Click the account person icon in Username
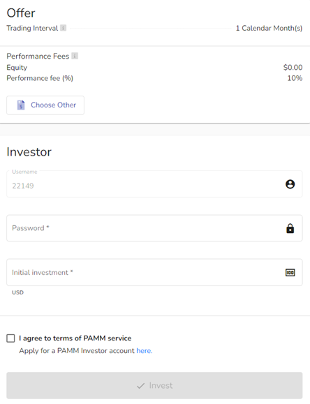This screenshot has height=404, width=310. click(290, 184)
